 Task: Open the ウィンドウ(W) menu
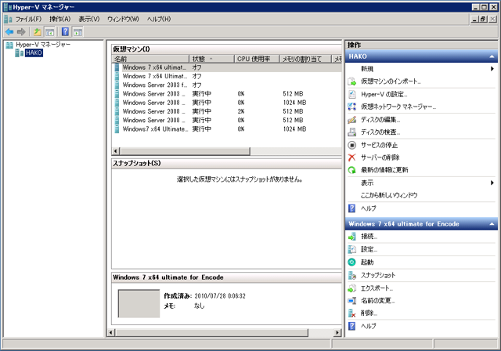click(123, 19)
